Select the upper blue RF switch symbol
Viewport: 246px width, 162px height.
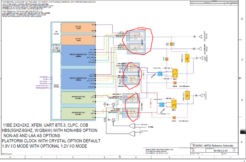coord(160,74)
